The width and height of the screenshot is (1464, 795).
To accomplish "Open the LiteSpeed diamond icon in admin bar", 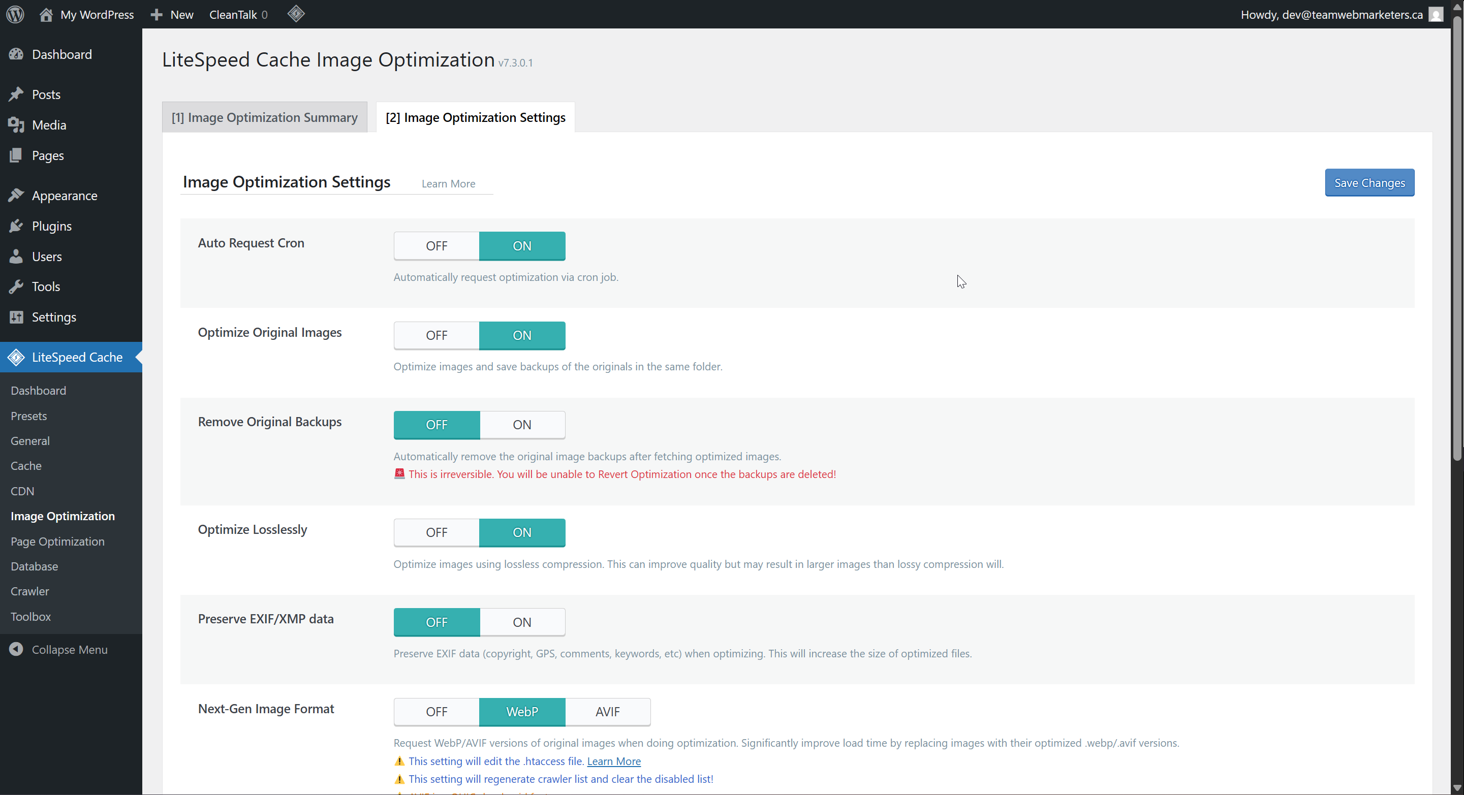I will coord(296,14).
